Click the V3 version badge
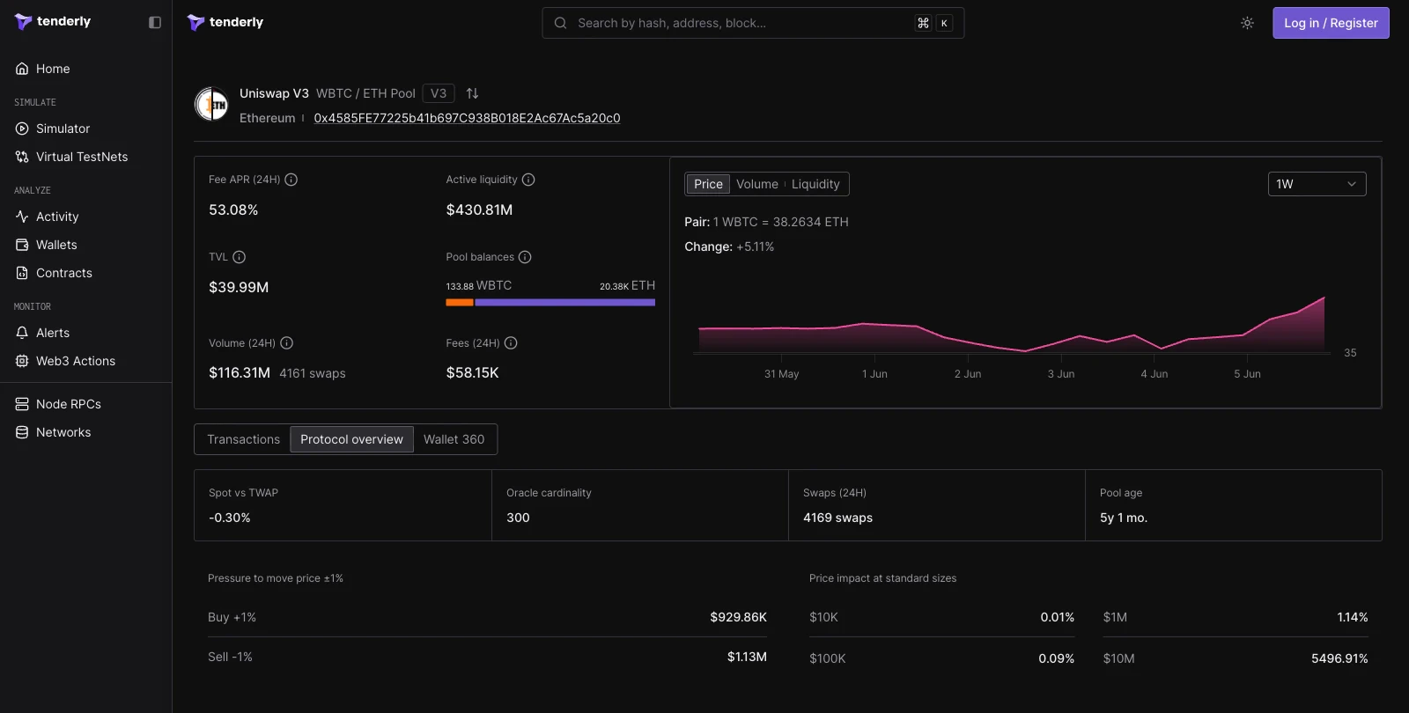Image resolution: width=1409 pixels, height=713 pixels. click(439, 93)
